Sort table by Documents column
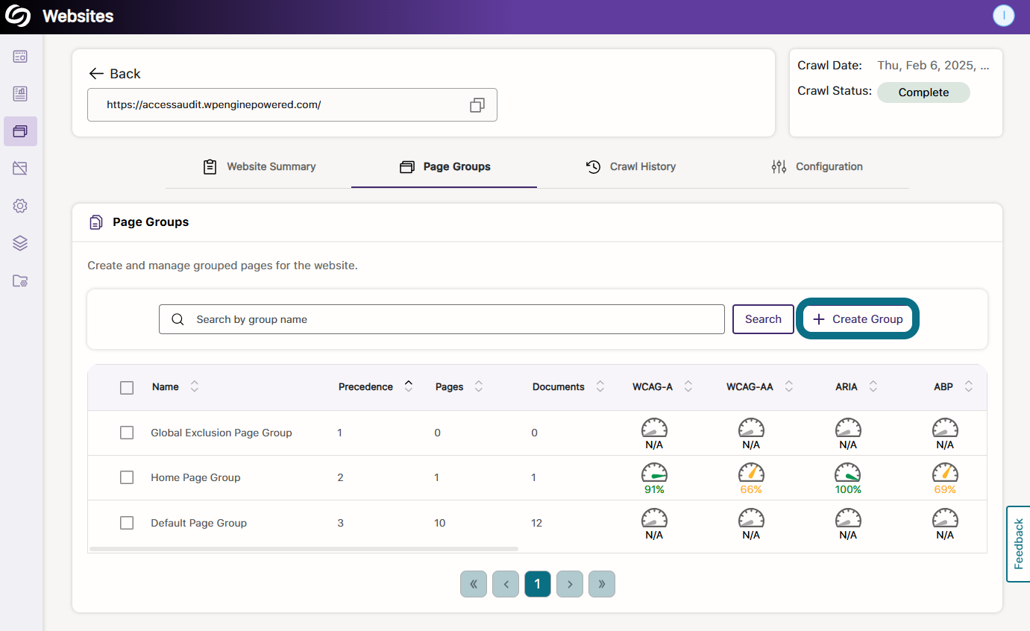The width and height of the screenshot is (1030, 631). [600, 386]
